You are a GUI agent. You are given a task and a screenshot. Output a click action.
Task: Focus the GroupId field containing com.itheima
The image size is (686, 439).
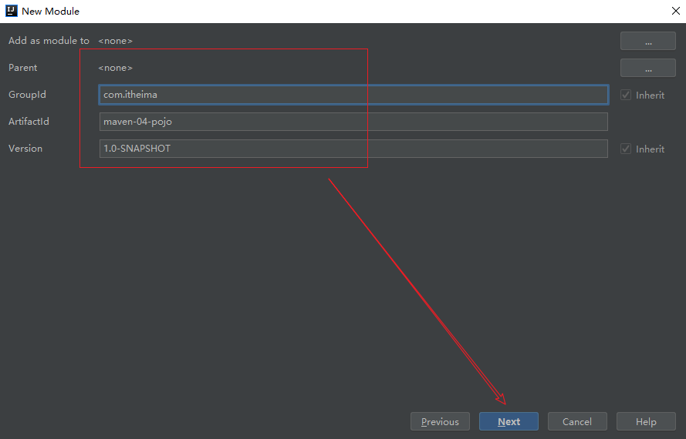click(353, 95)
